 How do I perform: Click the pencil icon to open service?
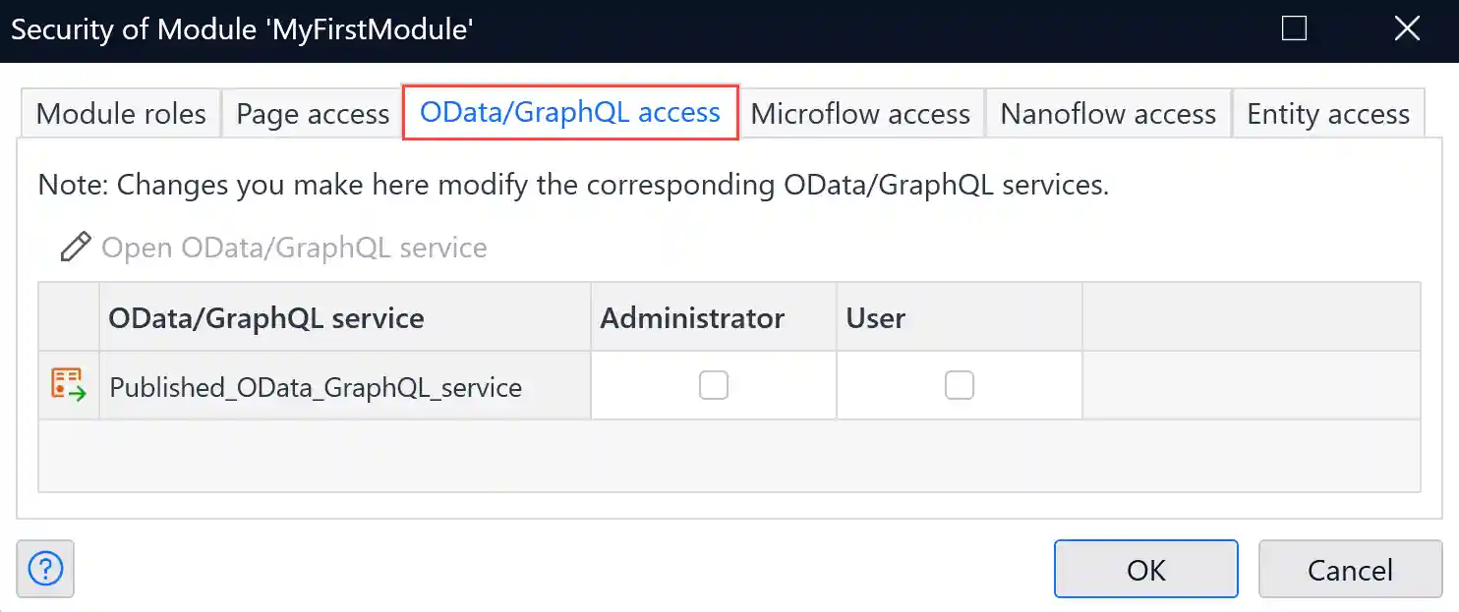tap(75, 247)
